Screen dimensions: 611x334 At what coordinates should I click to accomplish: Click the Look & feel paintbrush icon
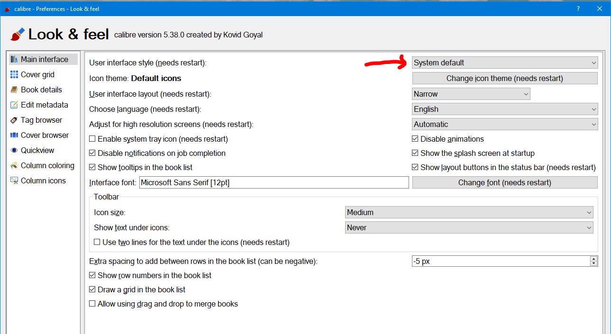coord(17,35)
